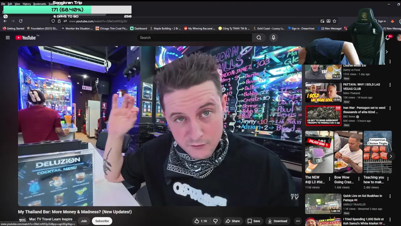The image size is (401, 226).
Task: Click the YouTube search magnifier button
Action: (259, 38)
